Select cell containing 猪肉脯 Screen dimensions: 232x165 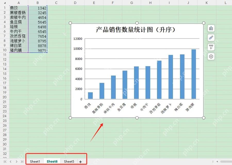(x=19, y=50)
